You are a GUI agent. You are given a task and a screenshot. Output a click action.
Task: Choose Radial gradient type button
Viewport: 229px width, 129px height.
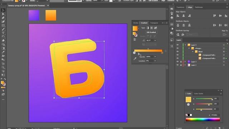click(x=151, y=28)
